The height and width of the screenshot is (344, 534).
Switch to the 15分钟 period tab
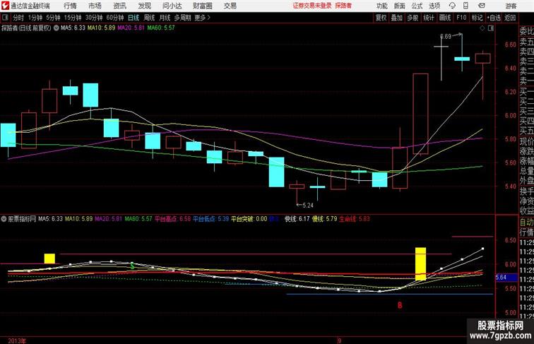[x=73, y=18]
